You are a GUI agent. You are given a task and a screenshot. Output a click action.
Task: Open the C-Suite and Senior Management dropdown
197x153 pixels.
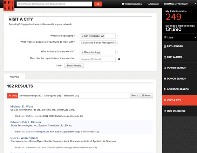point(97,43)
